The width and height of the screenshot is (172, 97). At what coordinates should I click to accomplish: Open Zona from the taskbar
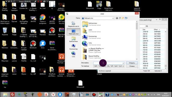(x=60, y=95)
